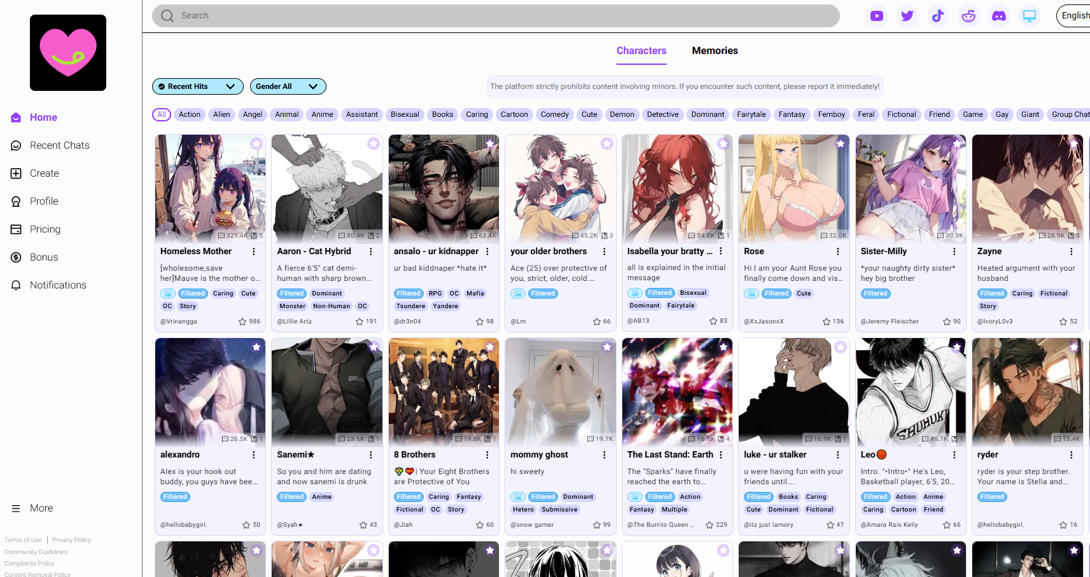Open three-dot menu on Homeless Mother card
1090x577 pixels.
click(254, 252)
